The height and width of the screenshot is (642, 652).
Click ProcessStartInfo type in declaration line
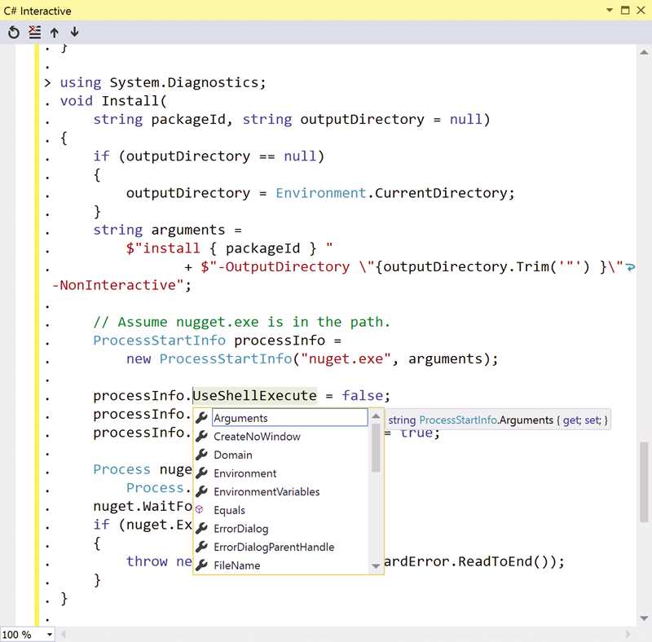click(x=159, y=340)
